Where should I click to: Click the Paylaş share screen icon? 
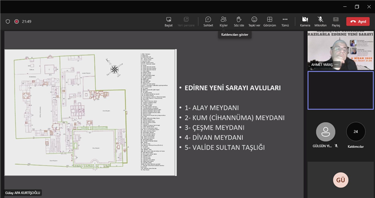(335, 21)
